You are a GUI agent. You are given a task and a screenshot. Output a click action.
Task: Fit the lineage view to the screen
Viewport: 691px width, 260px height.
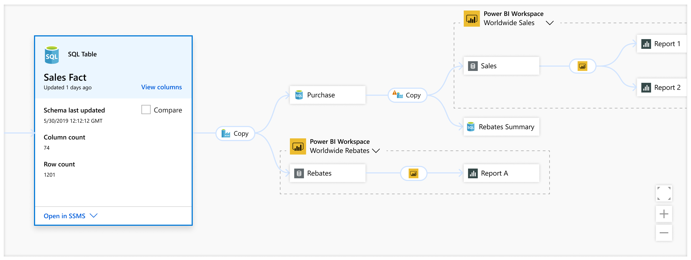pyautogui.click(x=664, y=193)
